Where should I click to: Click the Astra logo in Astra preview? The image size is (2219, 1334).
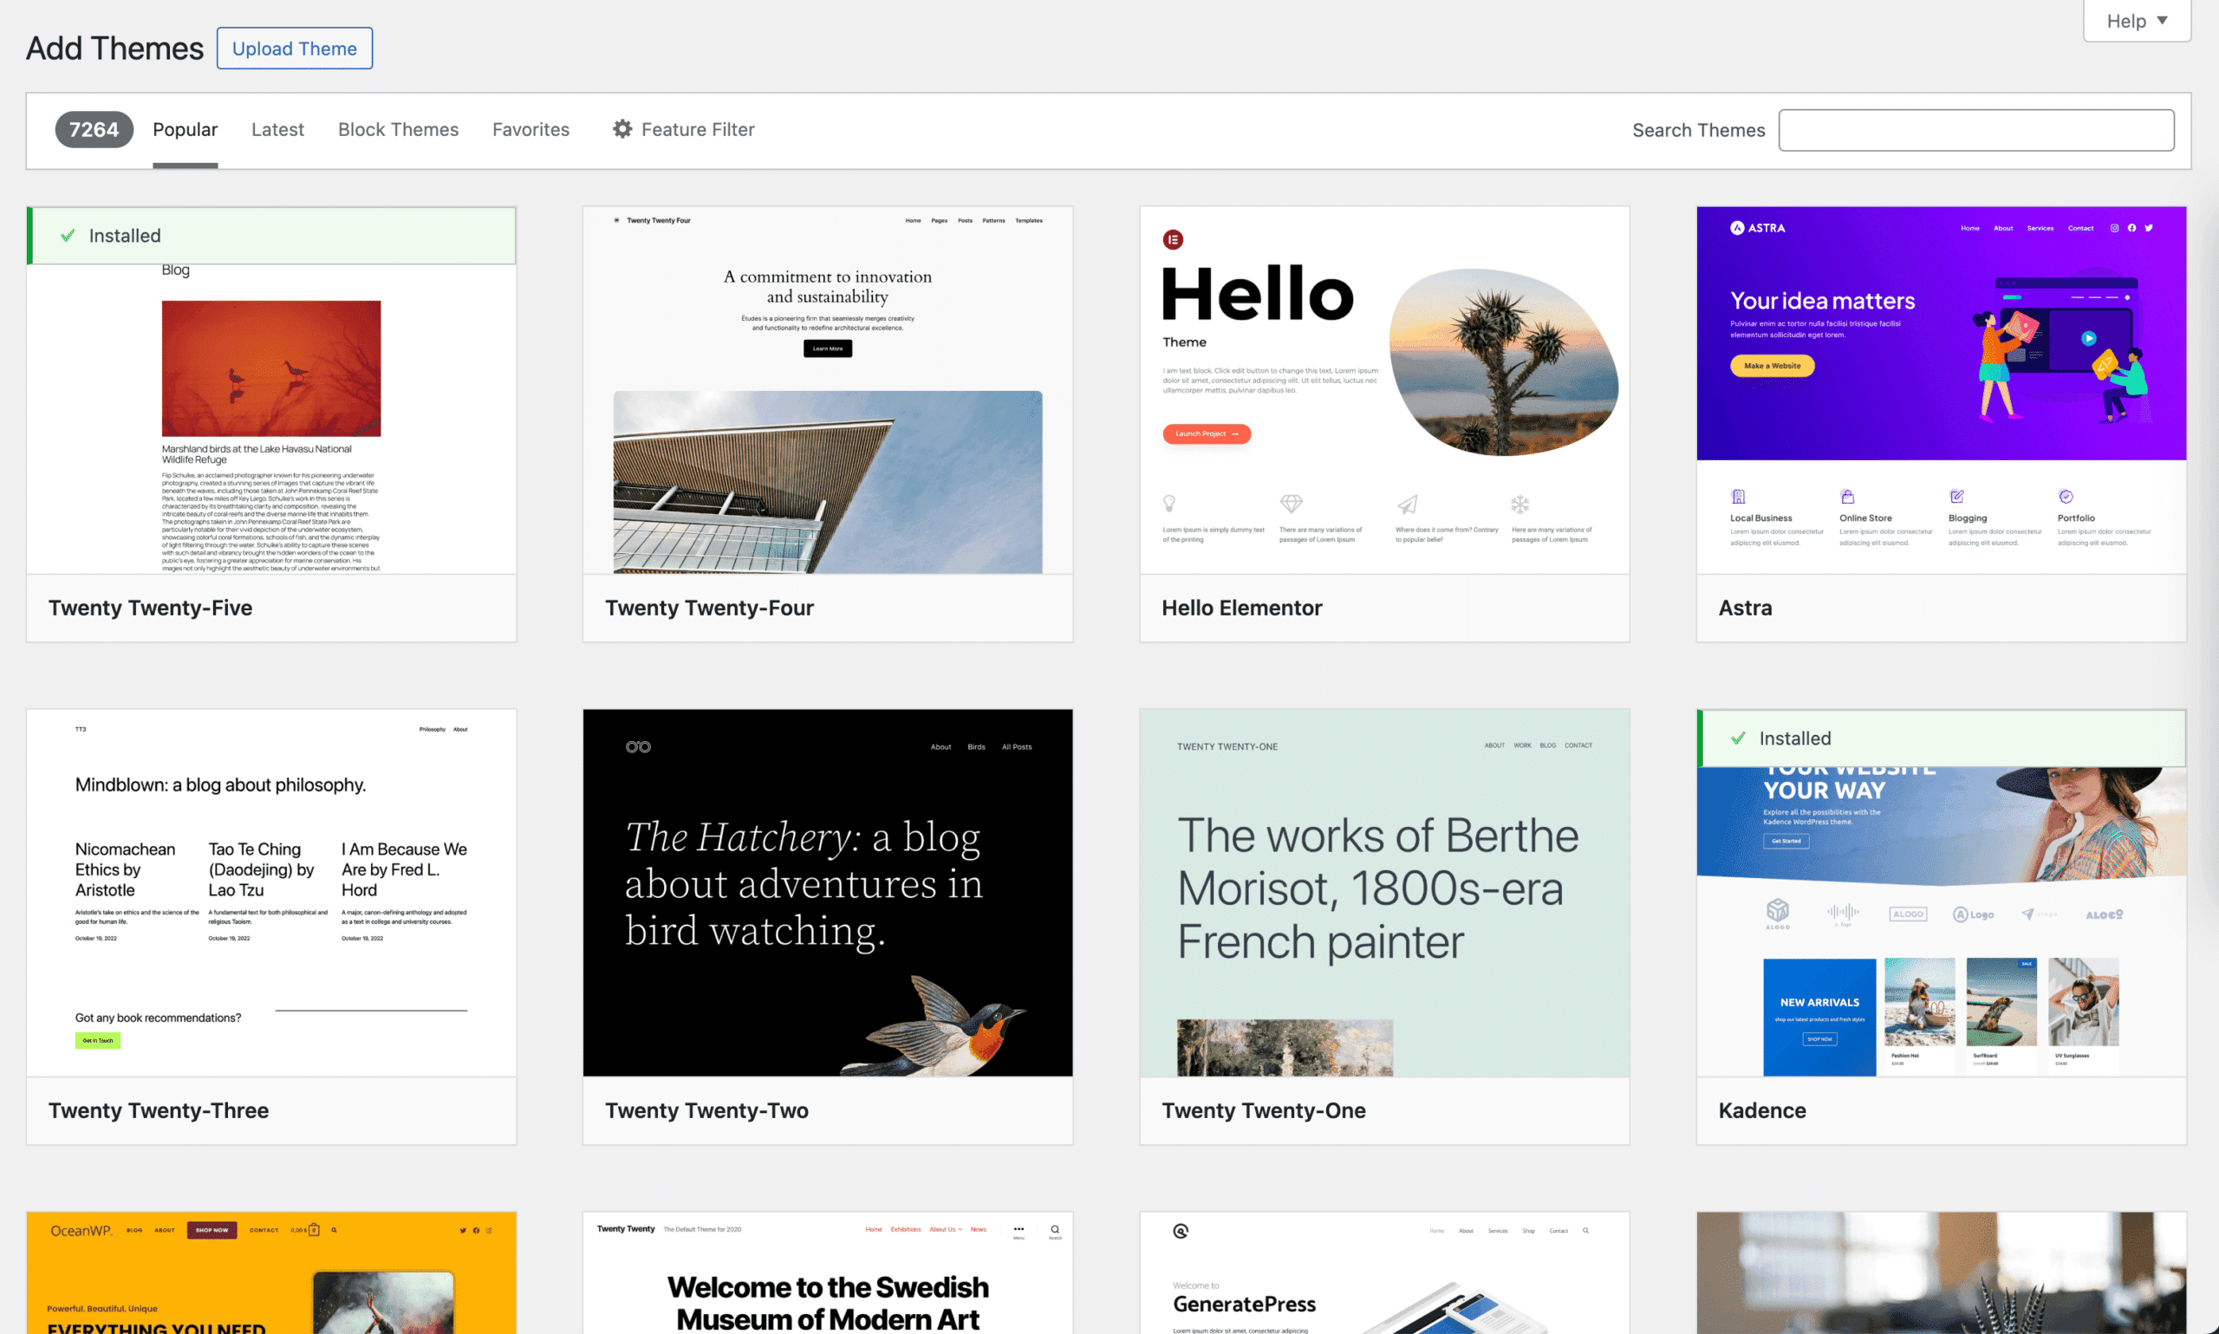[x=1757, y=227]
